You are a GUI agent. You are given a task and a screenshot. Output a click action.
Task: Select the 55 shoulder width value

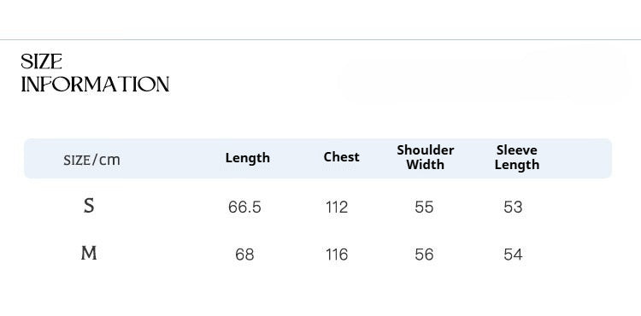(424, 207)
